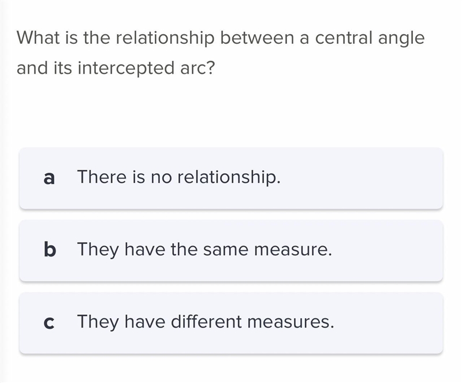Click the question text about central angle

coord(221,53)
